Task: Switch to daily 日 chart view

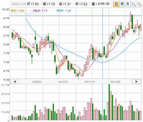Action: coord(116,4)
